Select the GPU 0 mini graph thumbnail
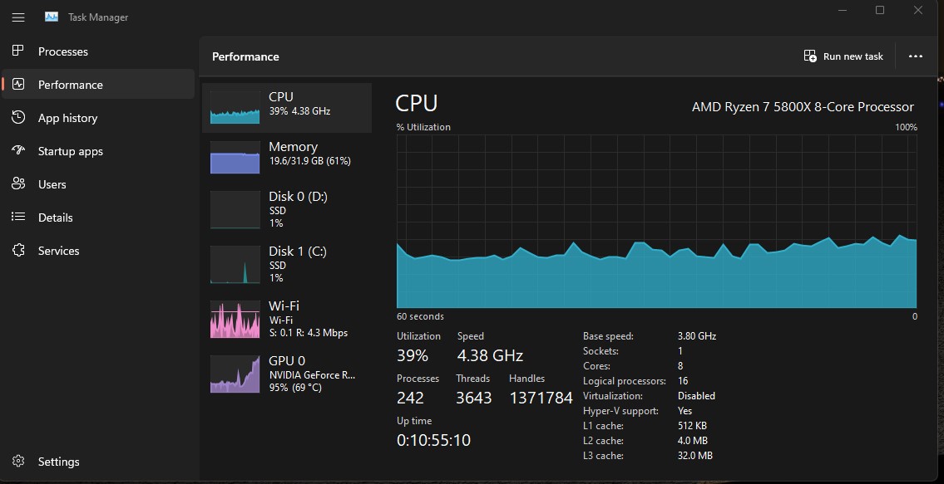 click(x=235, y=374)
